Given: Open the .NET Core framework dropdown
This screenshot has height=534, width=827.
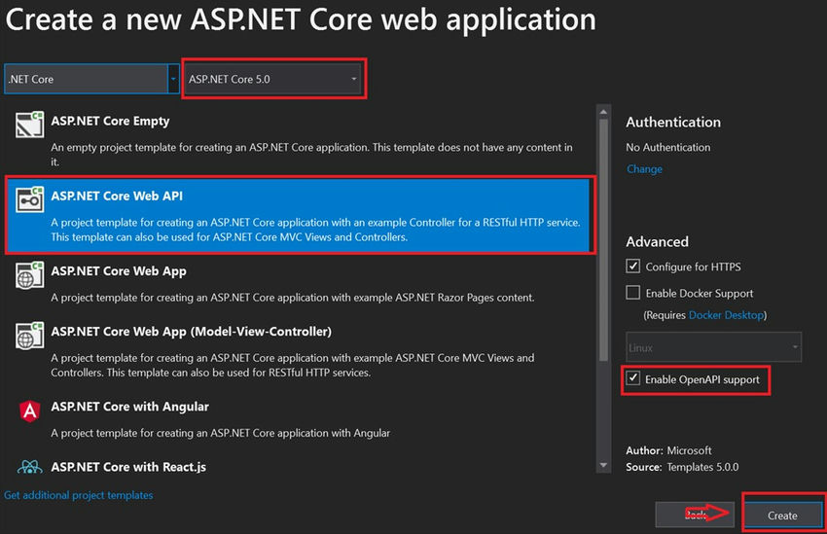Looking at the screenshot, I should [x=91, y=79].
